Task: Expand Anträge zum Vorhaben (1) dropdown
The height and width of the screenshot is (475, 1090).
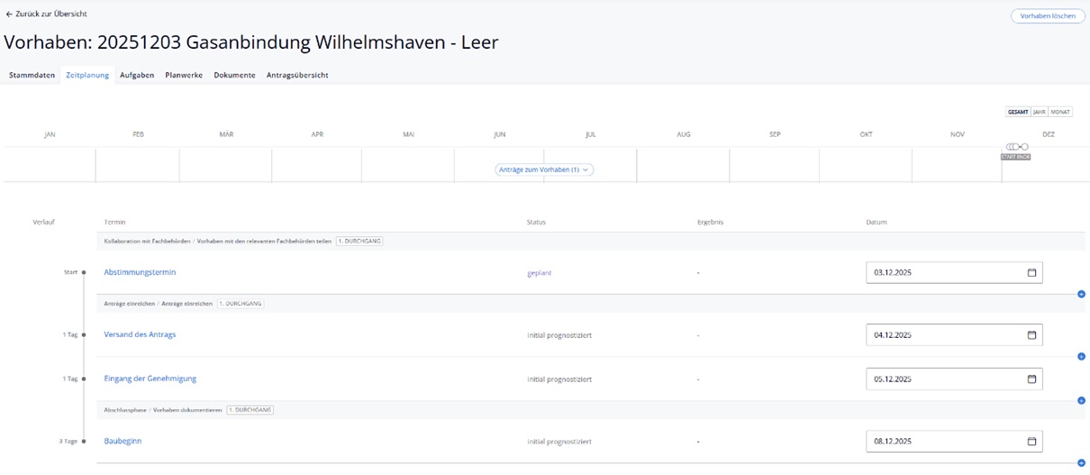Action: (x=544, y=169)
